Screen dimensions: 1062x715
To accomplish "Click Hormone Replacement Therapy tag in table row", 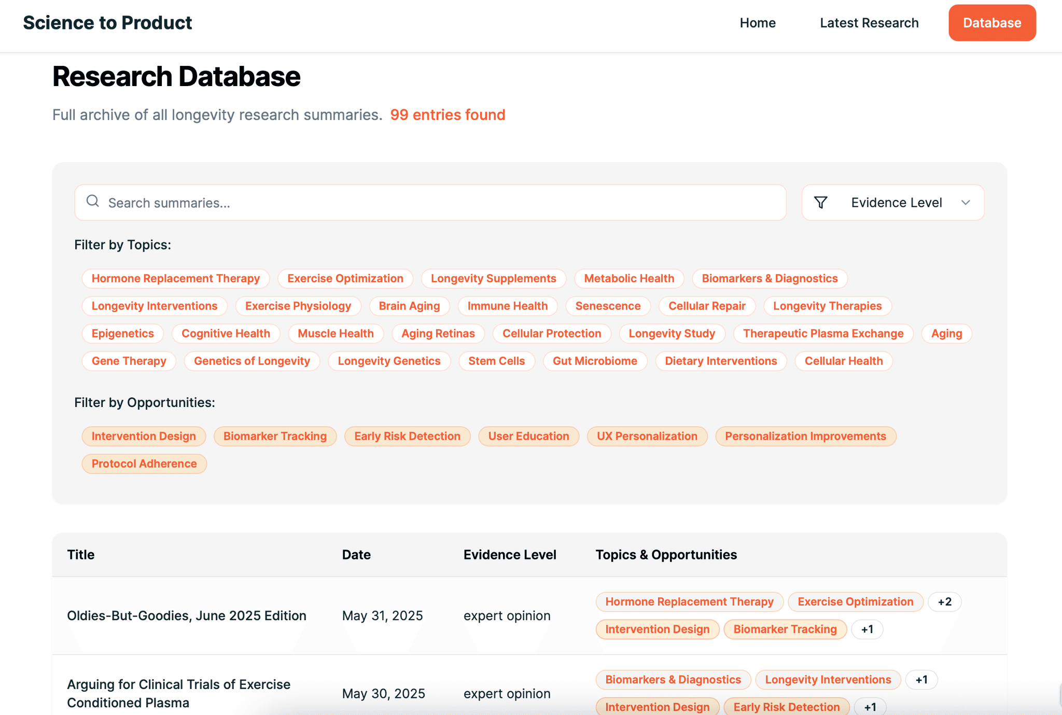I will [689, 601].
